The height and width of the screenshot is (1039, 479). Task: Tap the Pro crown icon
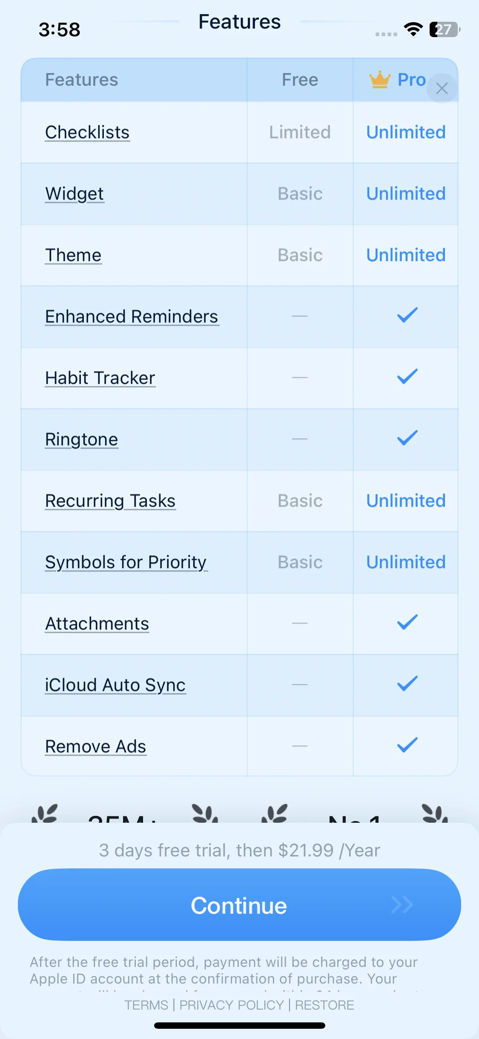380,80
